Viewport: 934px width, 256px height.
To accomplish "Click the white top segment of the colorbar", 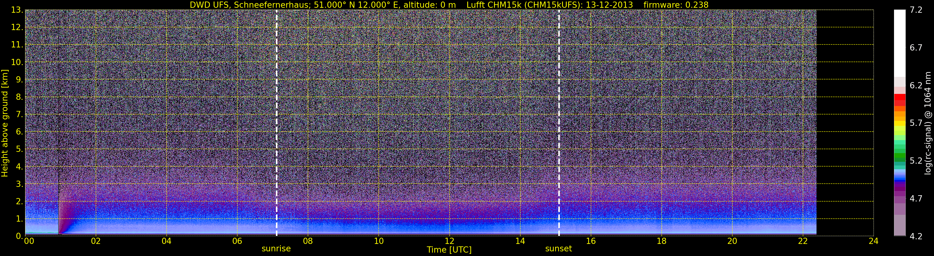I will coord(900,43).
